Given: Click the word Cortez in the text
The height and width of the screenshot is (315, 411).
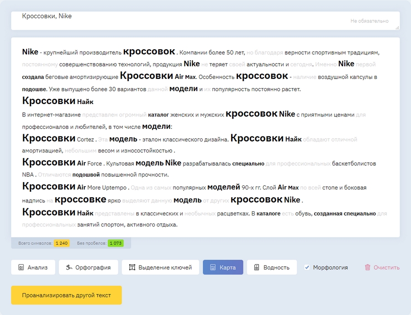Looking at the screenshot, I should coord(85,139).
